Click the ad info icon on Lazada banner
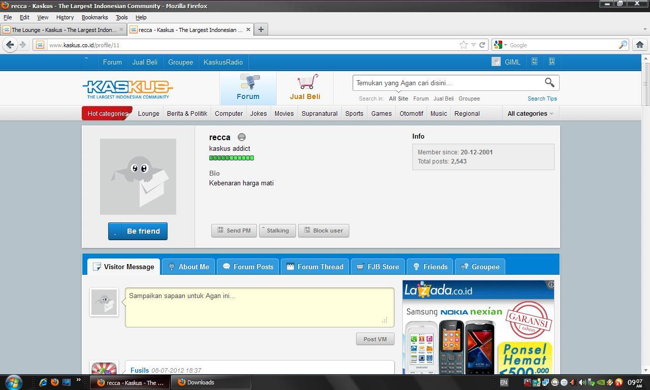 (x=550, y=284)
